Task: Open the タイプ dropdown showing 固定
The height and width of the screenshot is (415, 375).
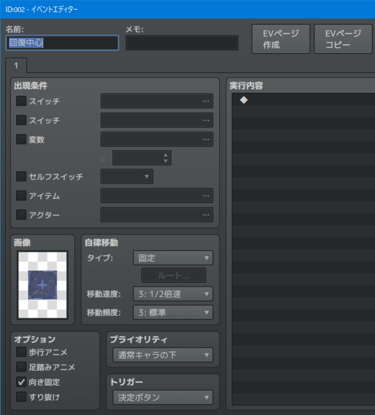Action: click(x=173, y=258)
